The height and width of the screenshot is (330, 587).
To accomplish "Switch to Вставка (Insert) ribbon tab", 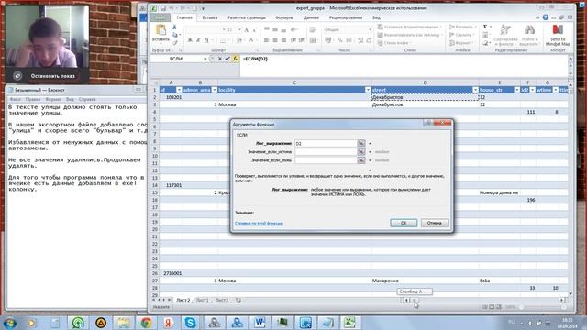I will (210, 17).
